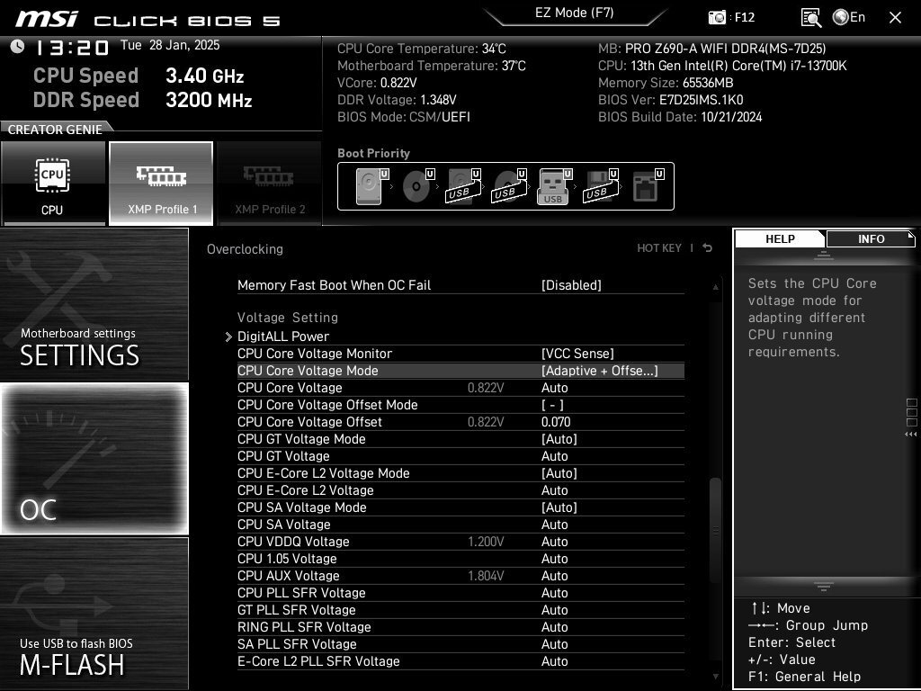Click the settings list scrollbar thumb
This screenshot has height=691, width=921.
point(715,531)
